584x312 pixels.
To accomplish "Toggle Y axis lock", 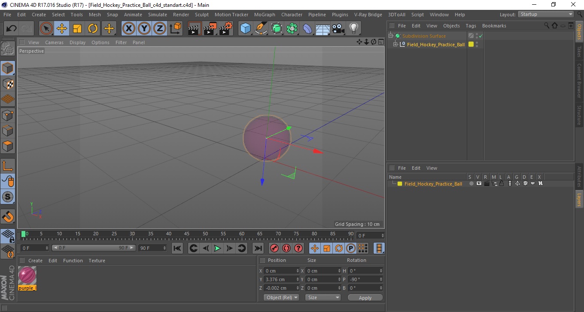I will pyautogui.click(x=144, y=29).
